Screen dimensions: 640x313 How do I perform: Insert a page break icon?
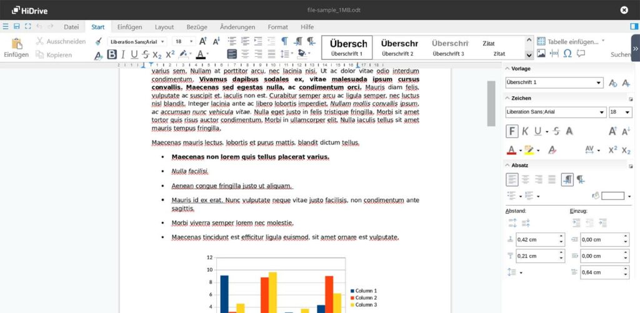[x=554, y=54]
